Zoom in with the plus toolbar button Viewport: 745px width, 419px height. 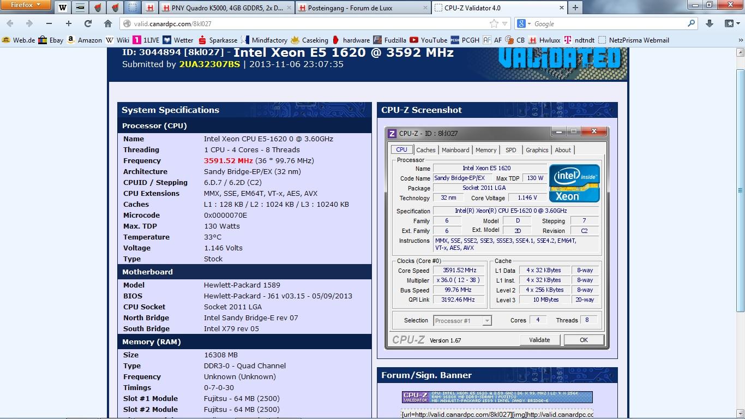pyautogui.click(x=69, y=23)
